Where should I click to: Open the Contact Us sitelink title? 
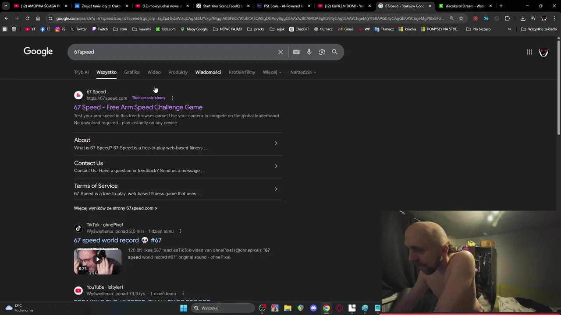point(89,163)
